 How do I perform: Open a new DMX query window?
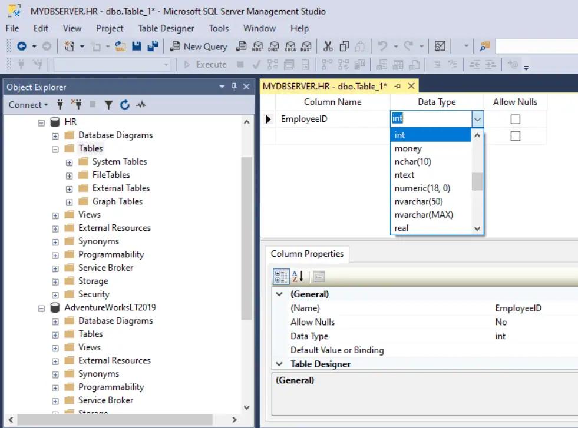click(x=274, y=47)
